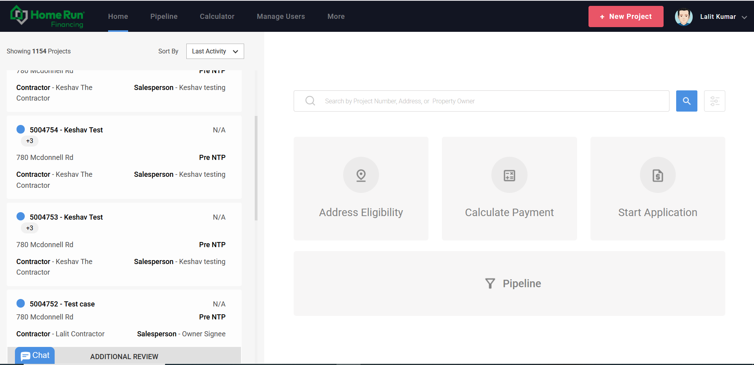Click the Pipeline funnel icon
The height and width of the screenshot is (365, 754).
point(489,283)
